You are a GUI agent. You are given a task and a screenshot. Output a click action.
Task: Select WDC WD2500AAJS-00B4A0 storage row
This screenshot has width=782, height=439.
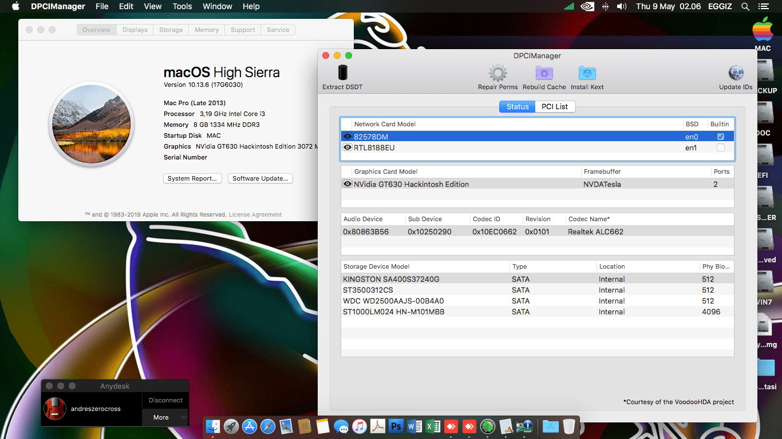pos(537,301)
